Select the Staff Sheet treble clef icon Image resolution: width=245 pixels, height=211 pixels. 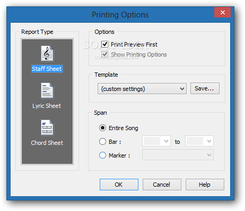47,53
